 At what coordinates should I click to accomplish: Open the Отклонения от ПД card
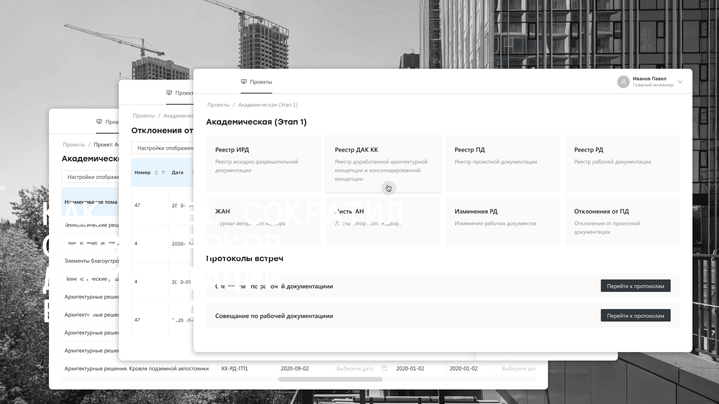click(x=622, y=221)
